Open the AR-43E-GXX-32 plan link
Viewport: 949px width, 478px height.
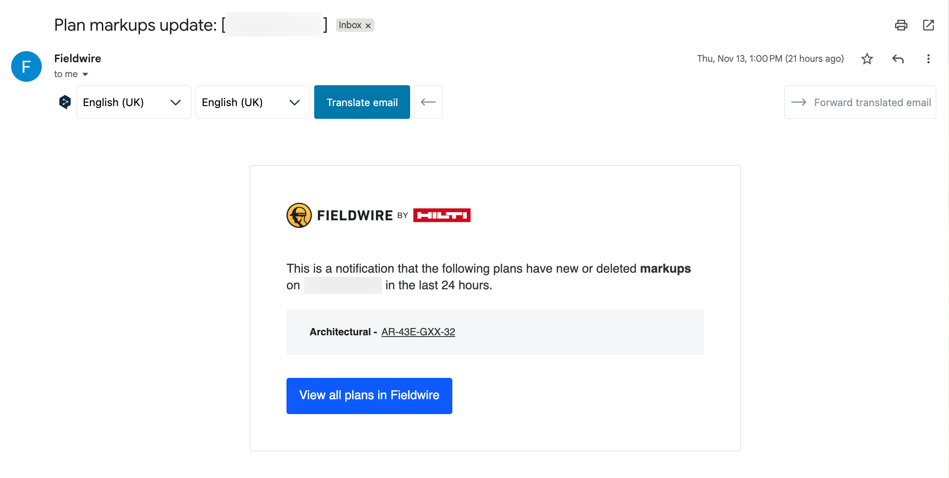[x=418, y=332]
